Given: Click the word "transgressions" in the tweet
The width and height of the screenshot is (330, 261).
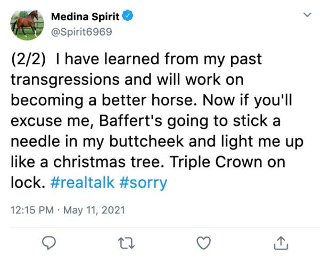Looking at the screenshot, I should pos(63,79).
